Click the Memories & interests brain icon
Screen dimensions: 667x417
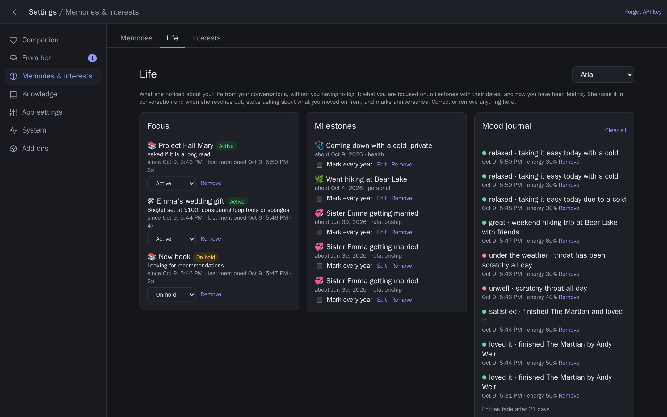coord(13,76)
